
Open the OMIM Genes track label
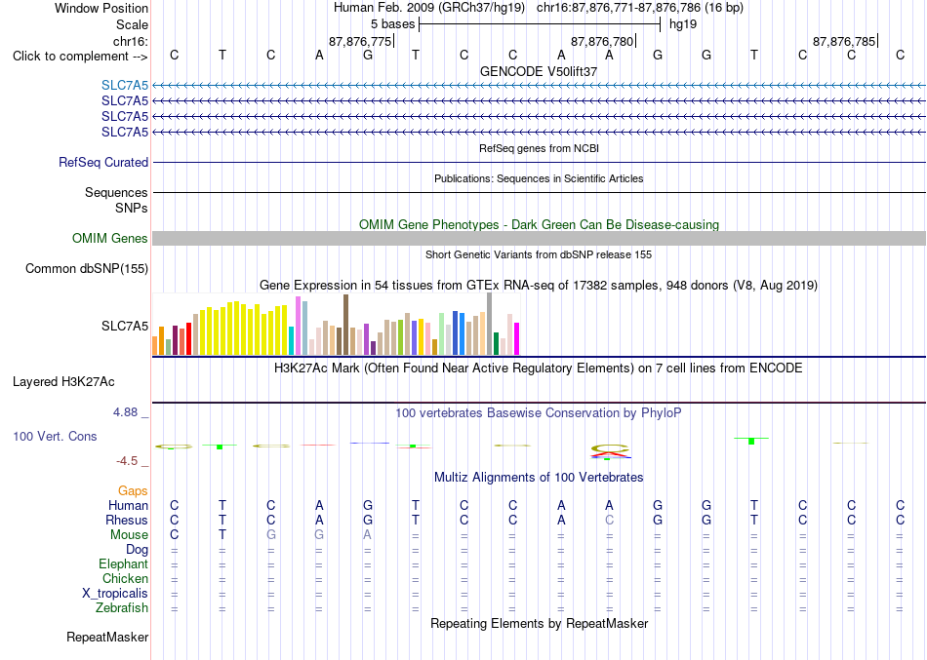[110, 238]
